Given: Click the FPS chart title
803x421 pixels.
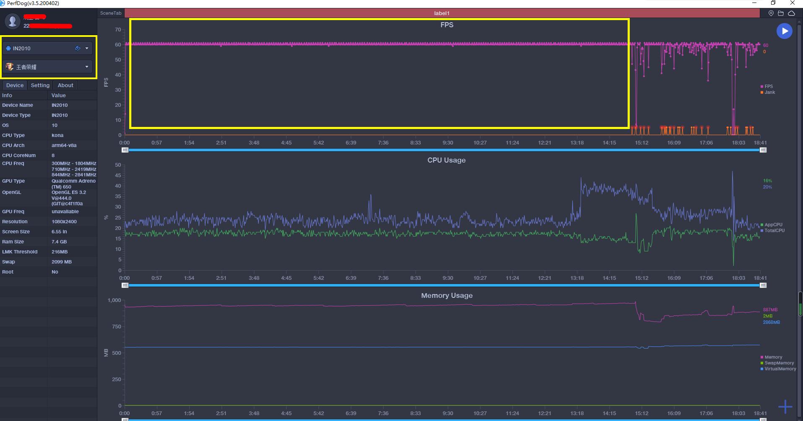Looking at the screenshot, I should tap(447, 25).
